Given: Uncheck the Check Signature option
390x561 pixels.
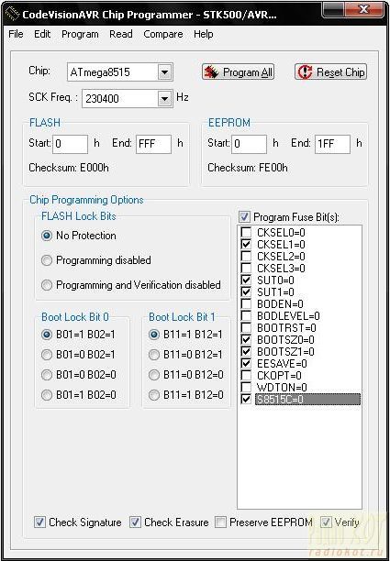Looking at the screenshot, I should point(39,522).
